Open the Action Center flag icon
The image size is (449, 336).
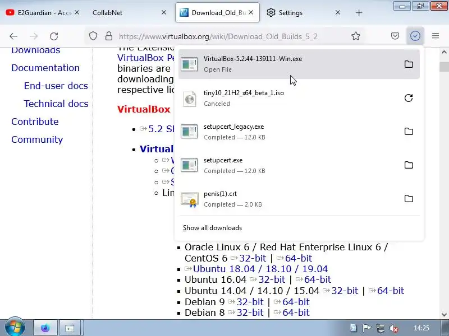coord(367,328)
